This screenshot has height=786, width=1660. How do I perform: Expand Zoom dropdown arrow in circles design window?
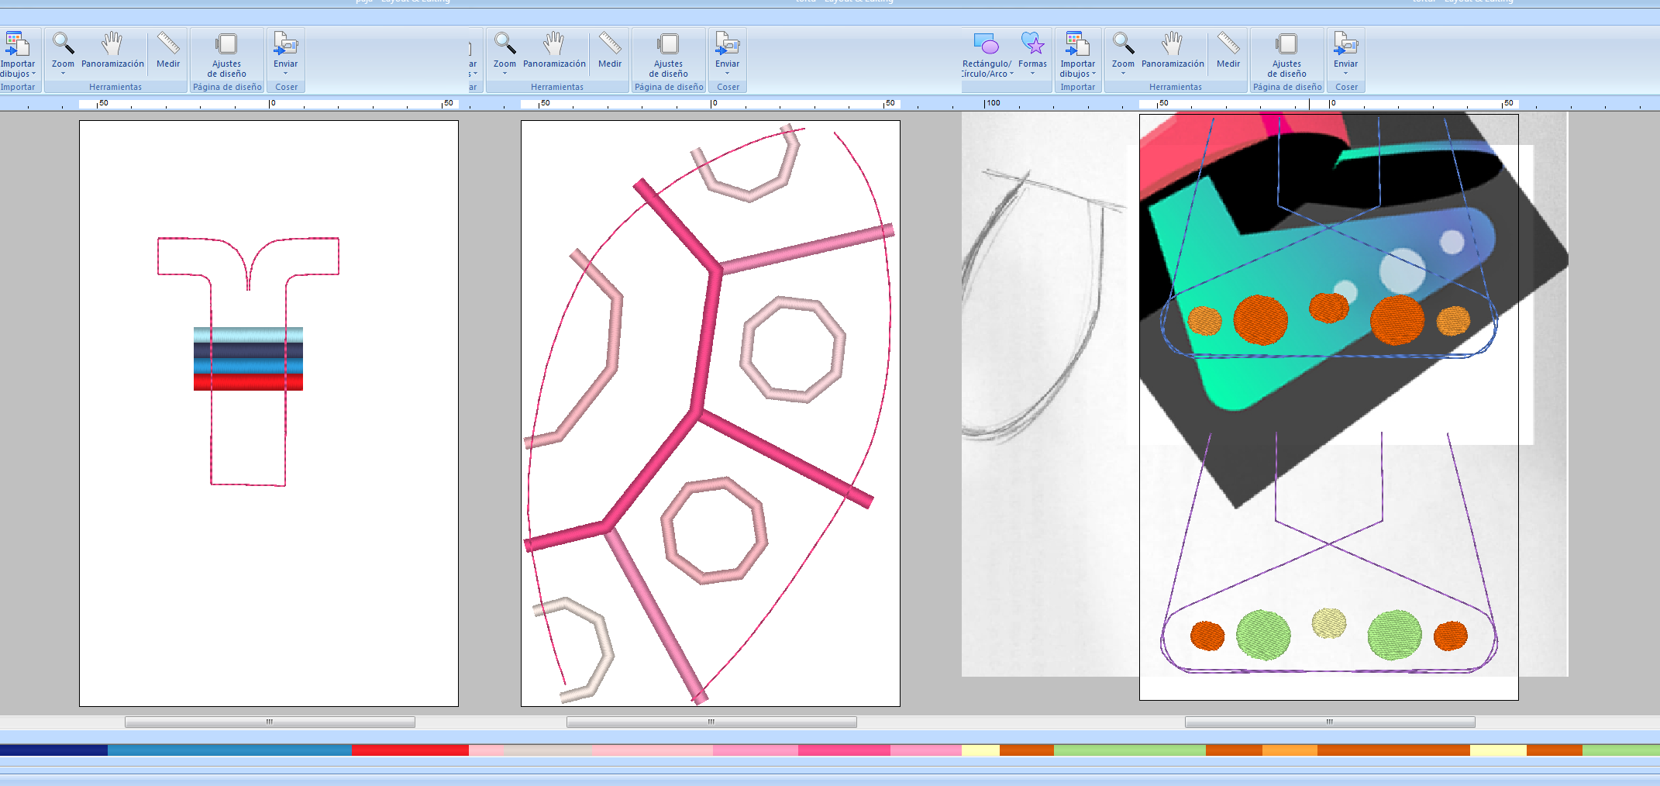pyautogui.click(x=1123, y=74)
